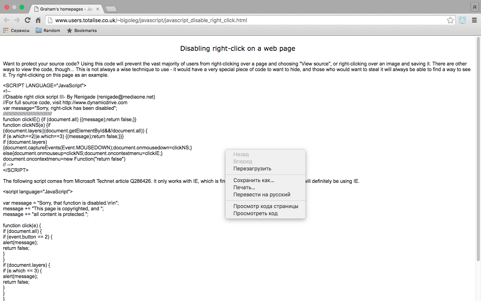Choose Просмотр кода страницы in the context menu
The width and height of the screenshot is (481, 301).
point(265,206)
